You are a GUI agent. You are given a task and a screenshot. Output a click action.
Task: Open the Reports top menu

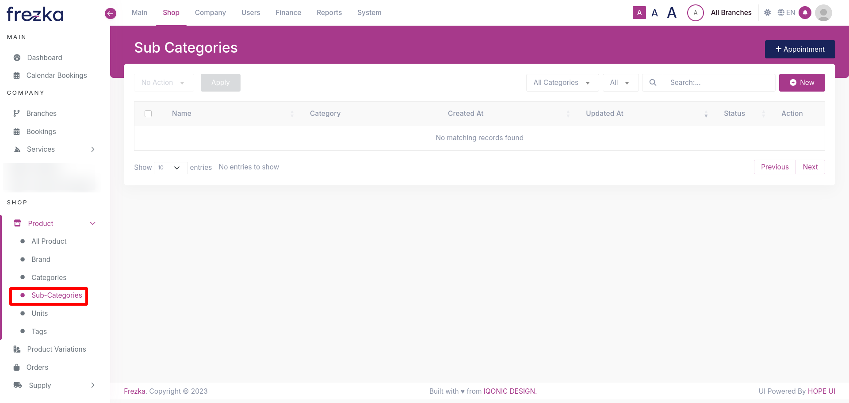(x=329, y=13)
